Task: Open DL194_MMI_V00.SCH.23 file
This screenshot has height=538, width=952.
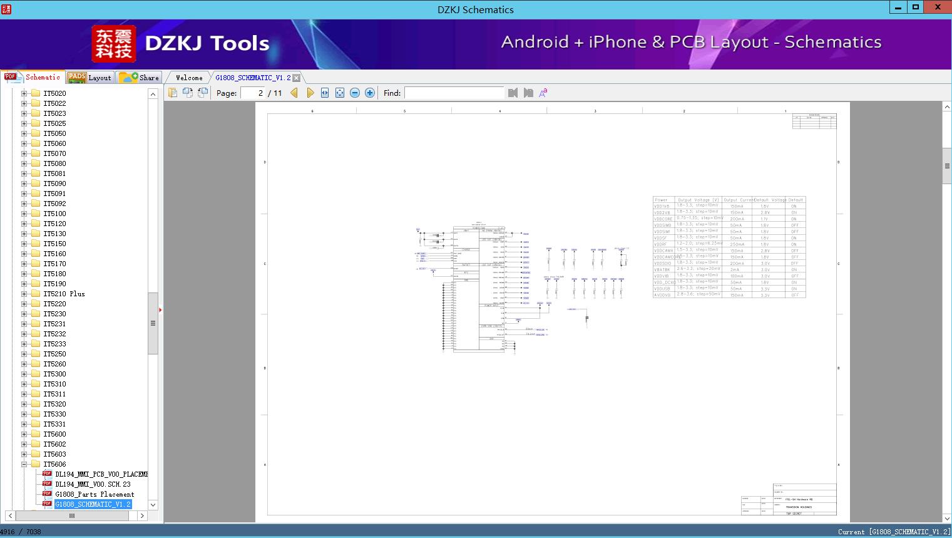Action: tap(93, 484)
